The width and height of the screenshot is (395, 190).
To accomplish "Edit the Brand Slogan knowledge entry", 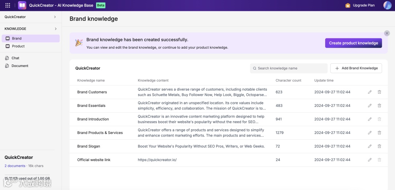I will point(370,146).
